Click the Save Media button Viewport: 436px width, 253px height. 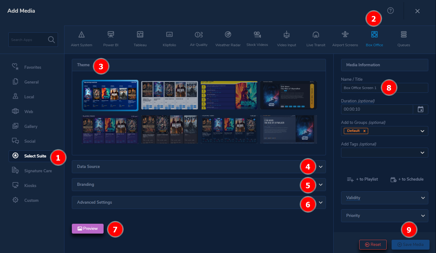410,245
